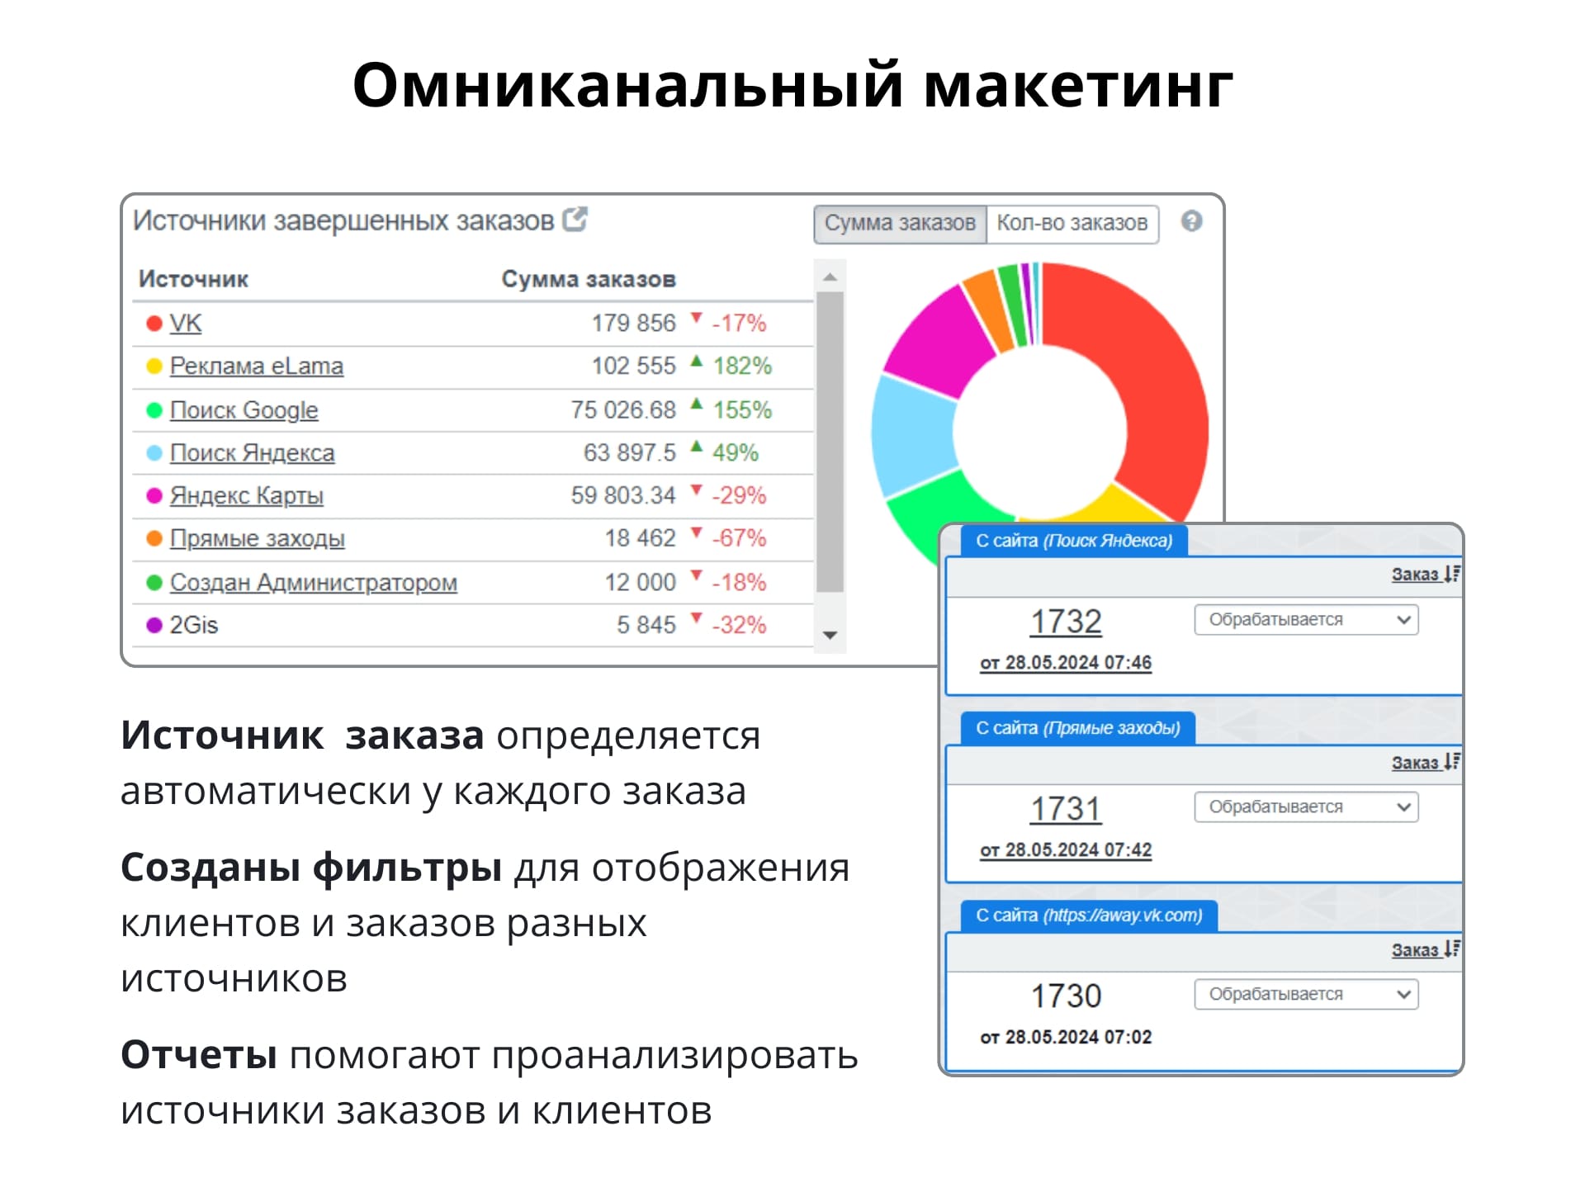Select the С сайта (Прямые заходы) tab
Image resolution: width=1585 pixels, height=1197 pixels.
(1078, 728)
